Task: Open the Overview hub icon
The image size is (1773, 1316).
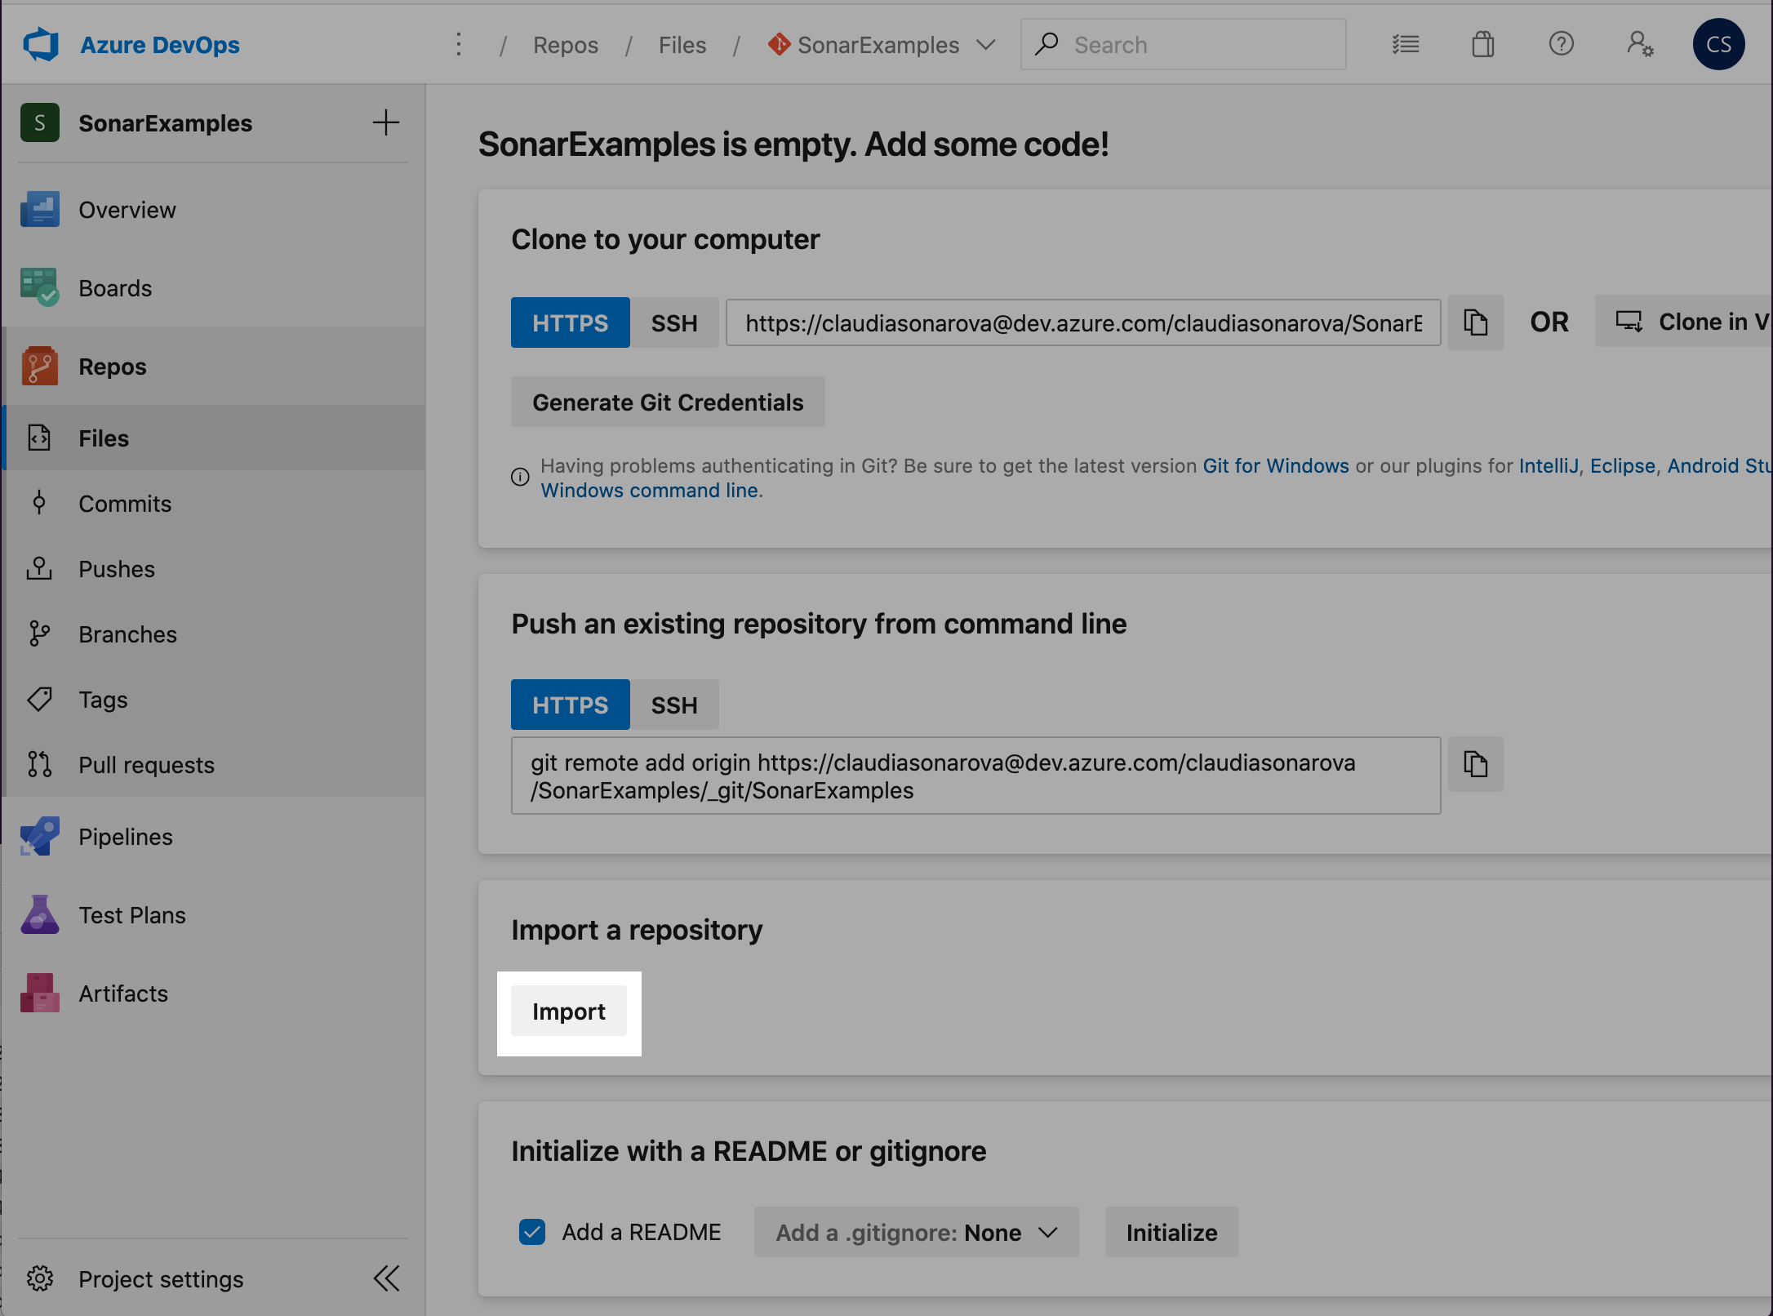Action: tap(40, 210)
